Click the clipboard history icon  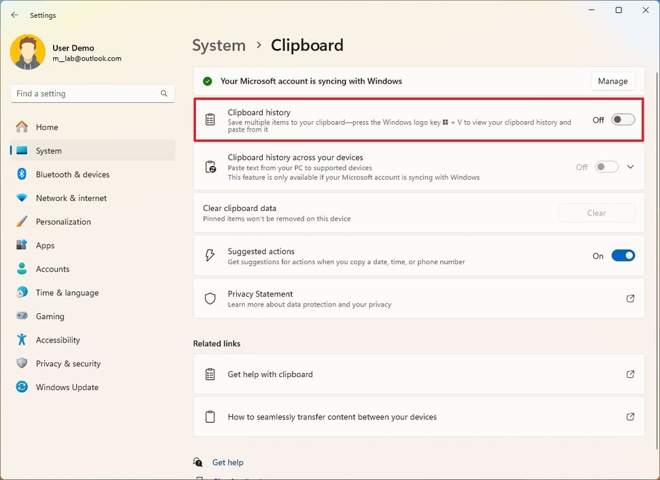[211, 119]
